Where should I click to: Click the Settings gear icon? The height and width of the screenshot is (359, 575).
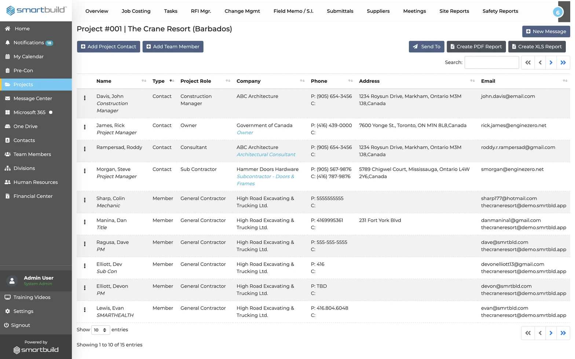7,311
